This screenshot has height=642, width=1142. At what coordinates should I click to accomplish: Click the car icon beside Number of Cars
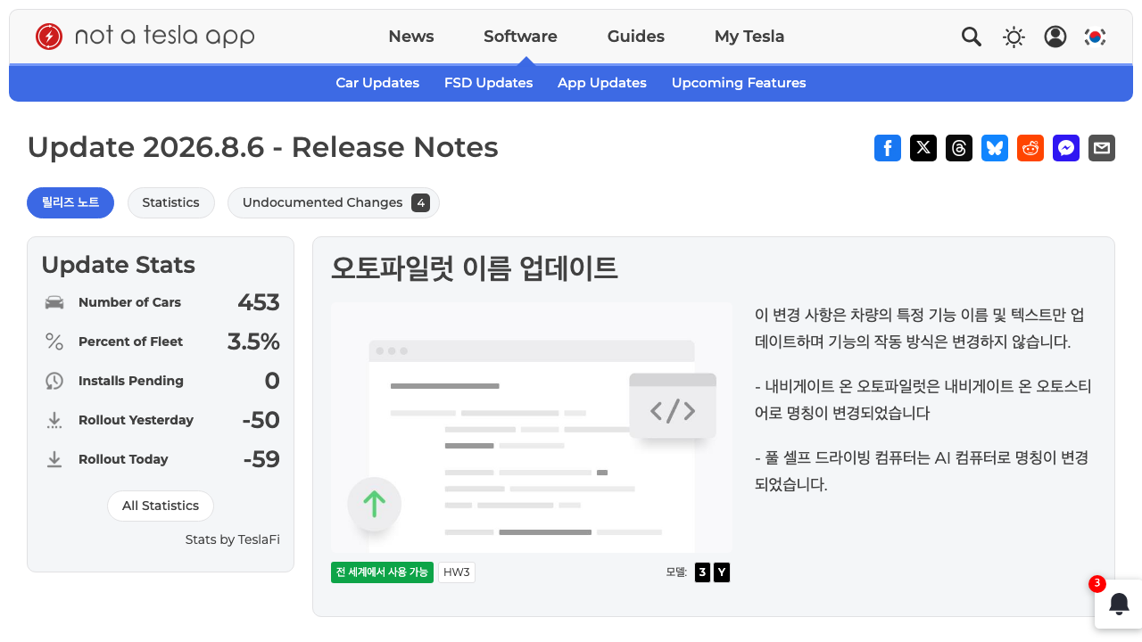(54, 302)
